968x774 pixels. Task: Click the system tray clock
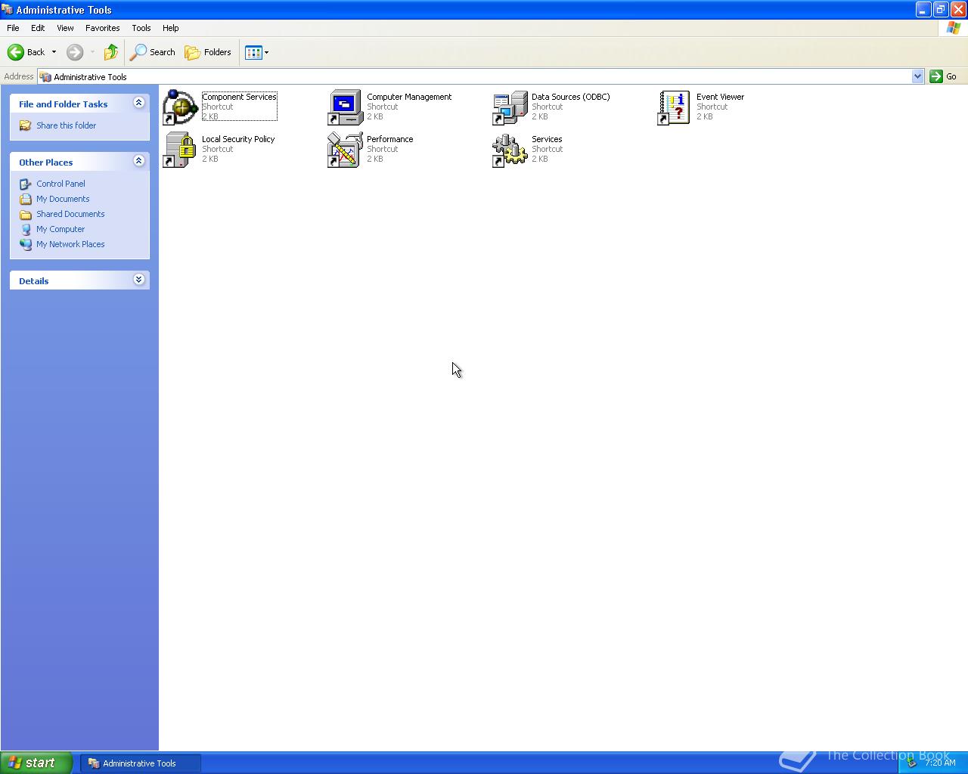940,763
